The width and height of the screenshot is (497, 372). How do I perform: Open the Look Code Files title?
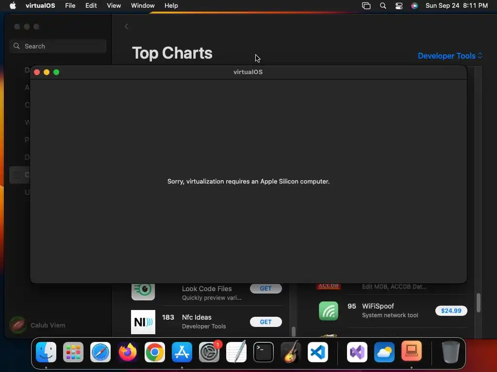[207, 289]
